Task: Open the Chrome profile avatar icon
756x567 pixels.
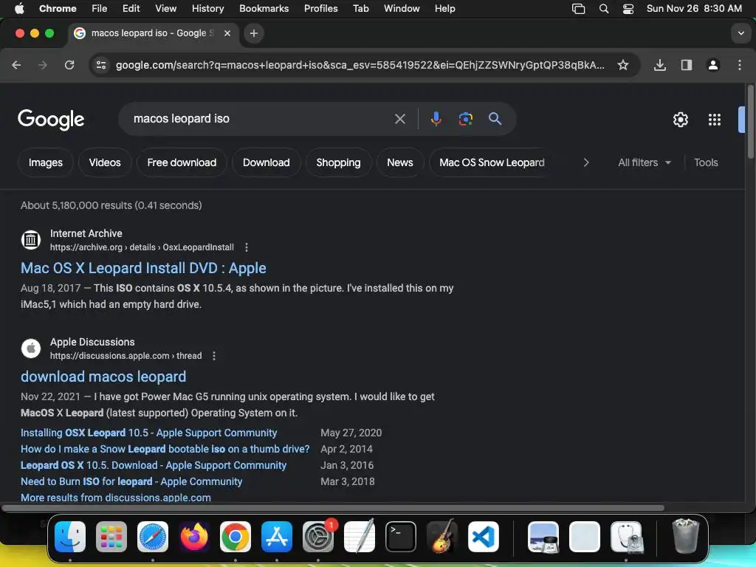Action: (712, 65)
